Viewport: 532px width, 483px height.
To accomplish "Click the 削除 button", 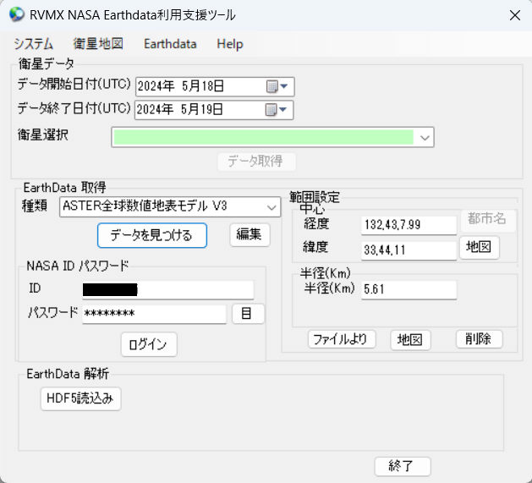I will click(x=479, y=339).
